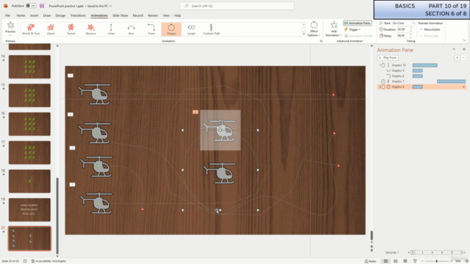Select slide 14 thumbnail
The height and width of the screenshot is (264, 470).
pyautogui.click(x=29, y=67)
